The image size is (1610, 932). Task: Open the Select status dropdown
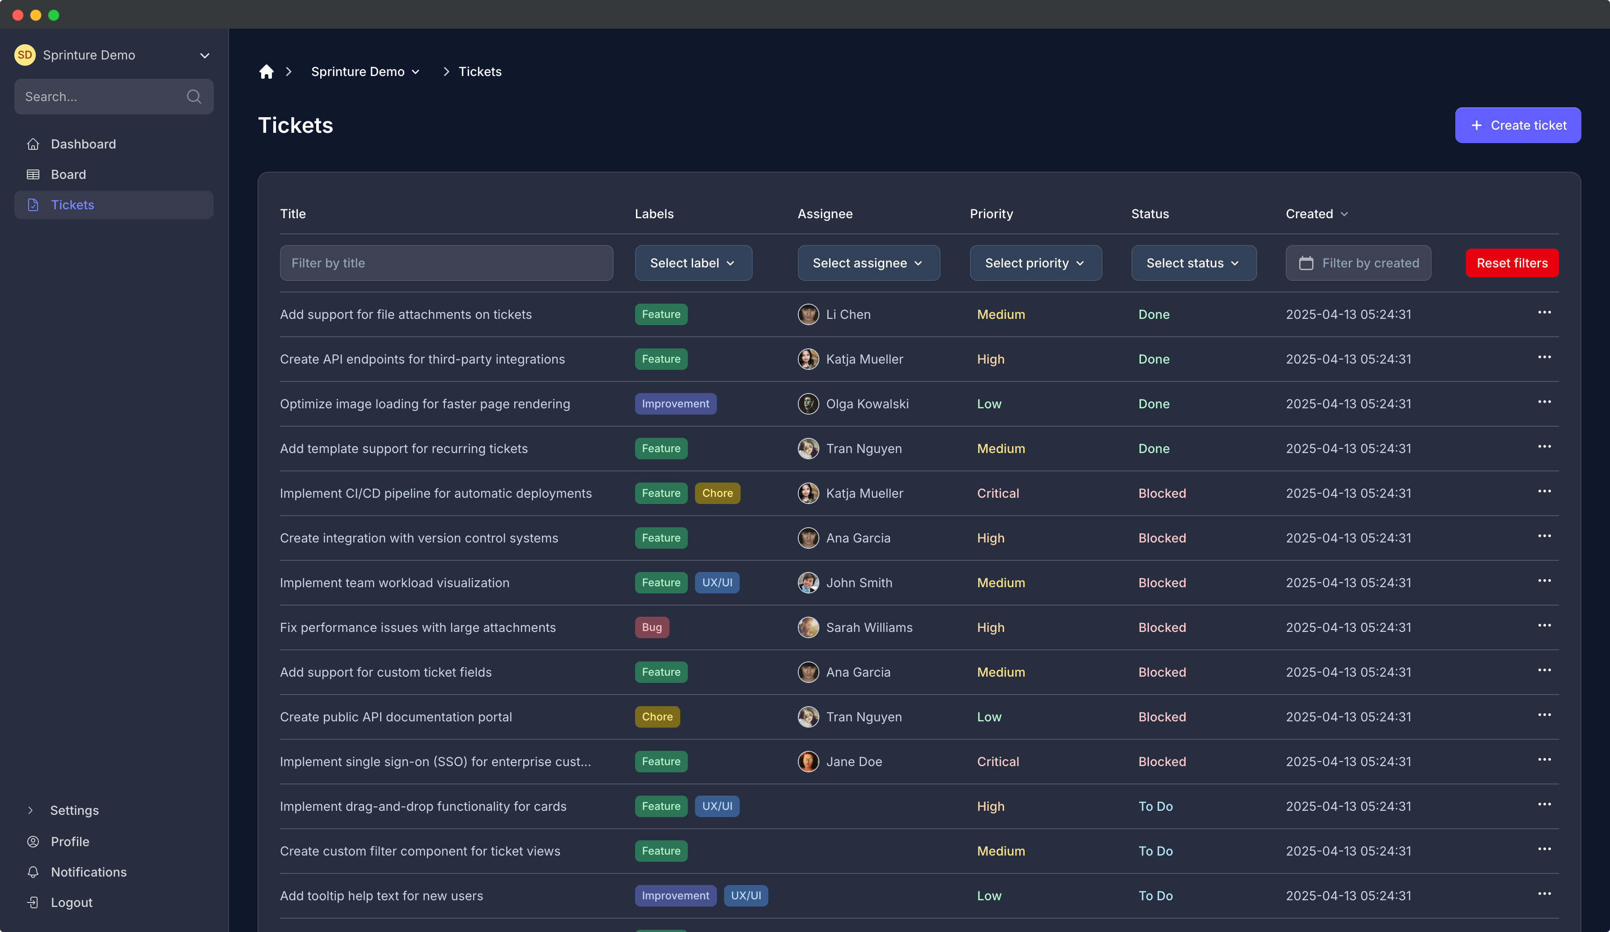(1194, 263)
